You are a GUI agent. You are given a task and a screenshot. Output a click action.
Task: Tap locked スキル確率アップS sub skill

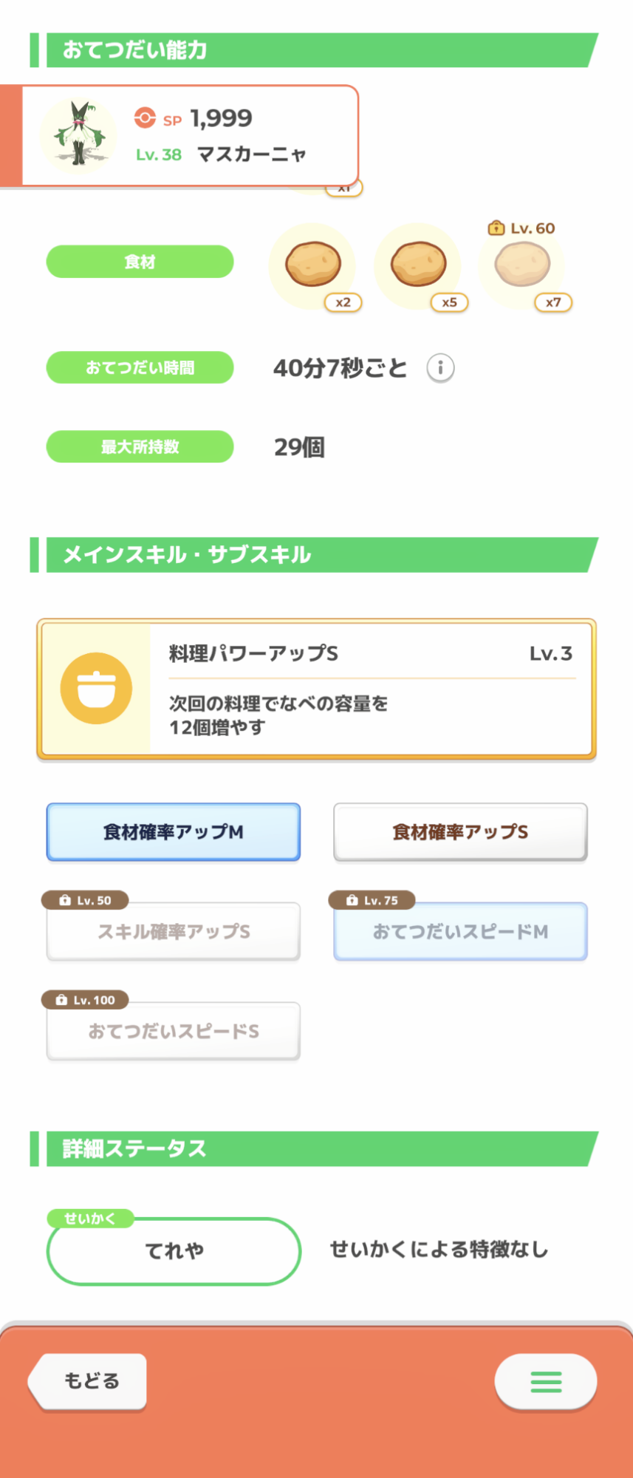point(174,932)
